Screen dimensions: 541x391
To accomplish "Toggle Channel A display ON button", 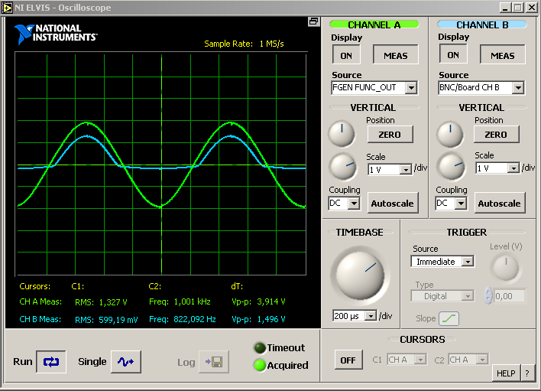I will pos(346,55).
